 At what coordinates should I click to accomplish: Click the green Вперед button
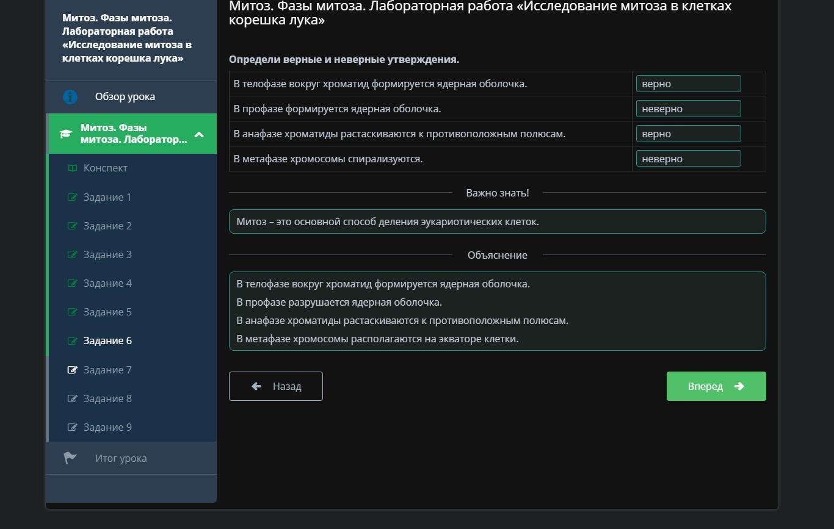(716, 386)
